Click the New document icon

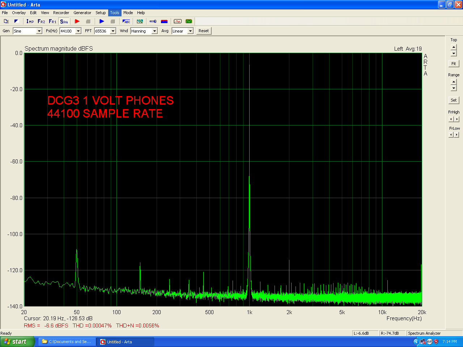coord(6,21)
